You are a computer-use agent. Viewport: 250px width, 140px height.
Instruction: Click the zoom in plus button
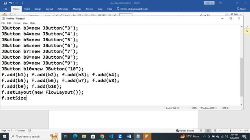click(x=241, y=131)
